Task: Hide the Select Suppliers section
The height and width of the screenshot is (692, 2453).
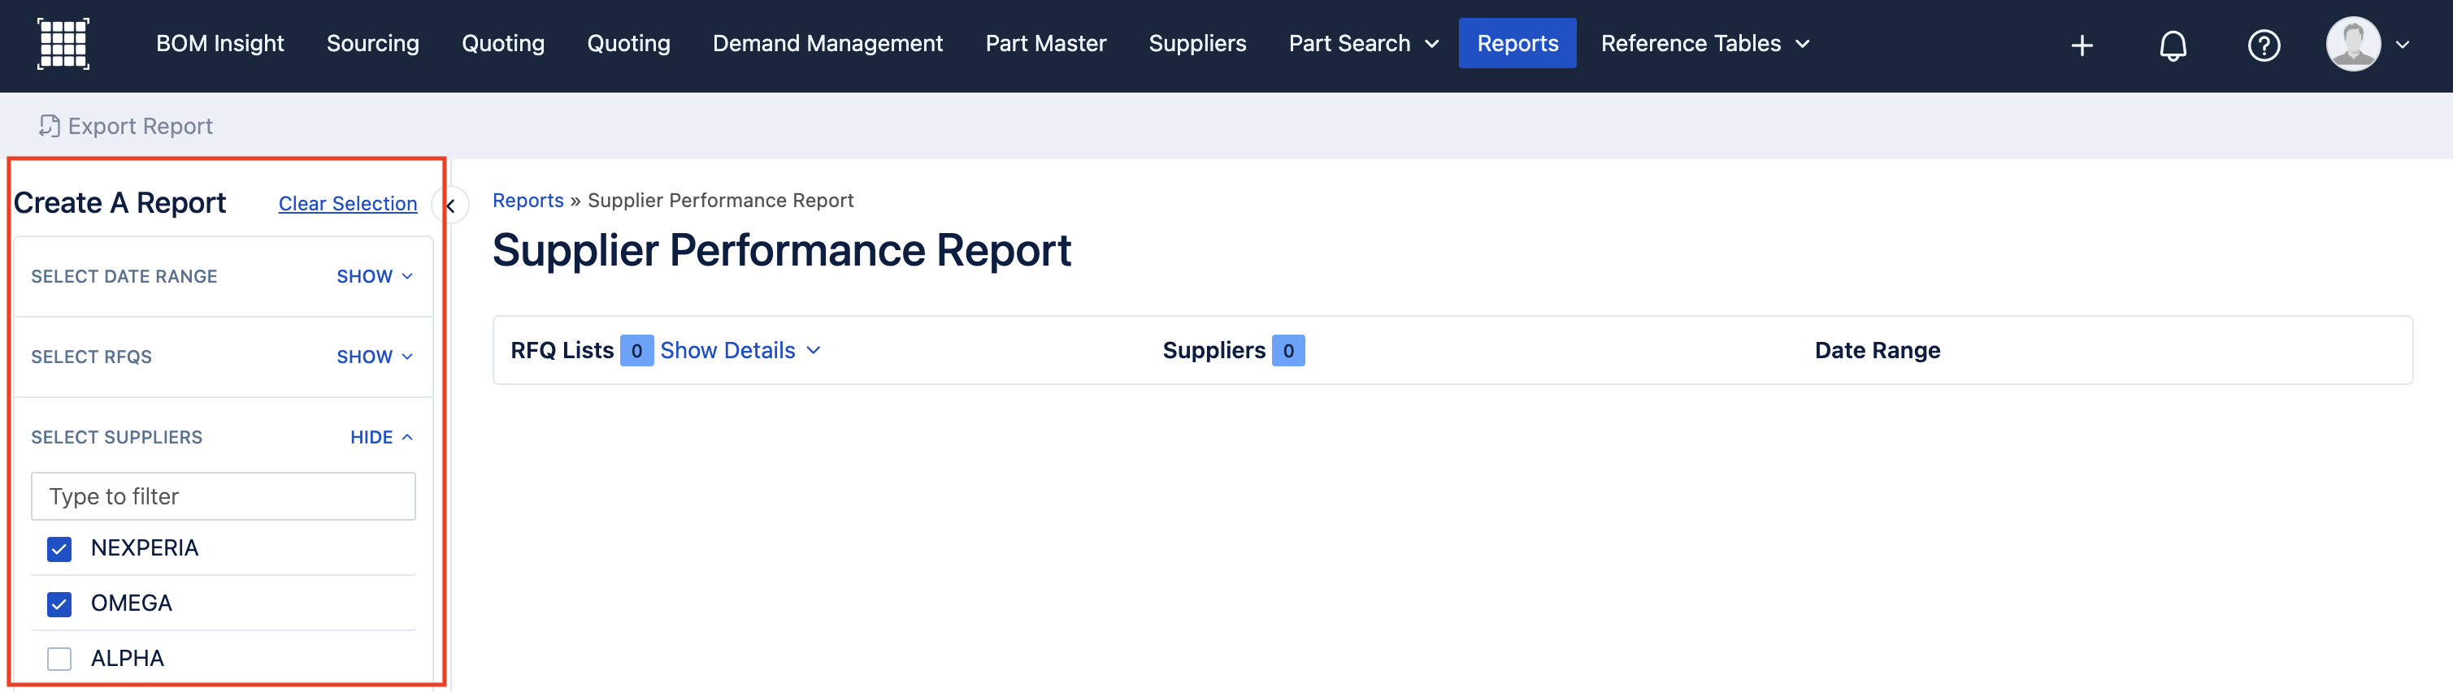Action: [x=381, y=437]
